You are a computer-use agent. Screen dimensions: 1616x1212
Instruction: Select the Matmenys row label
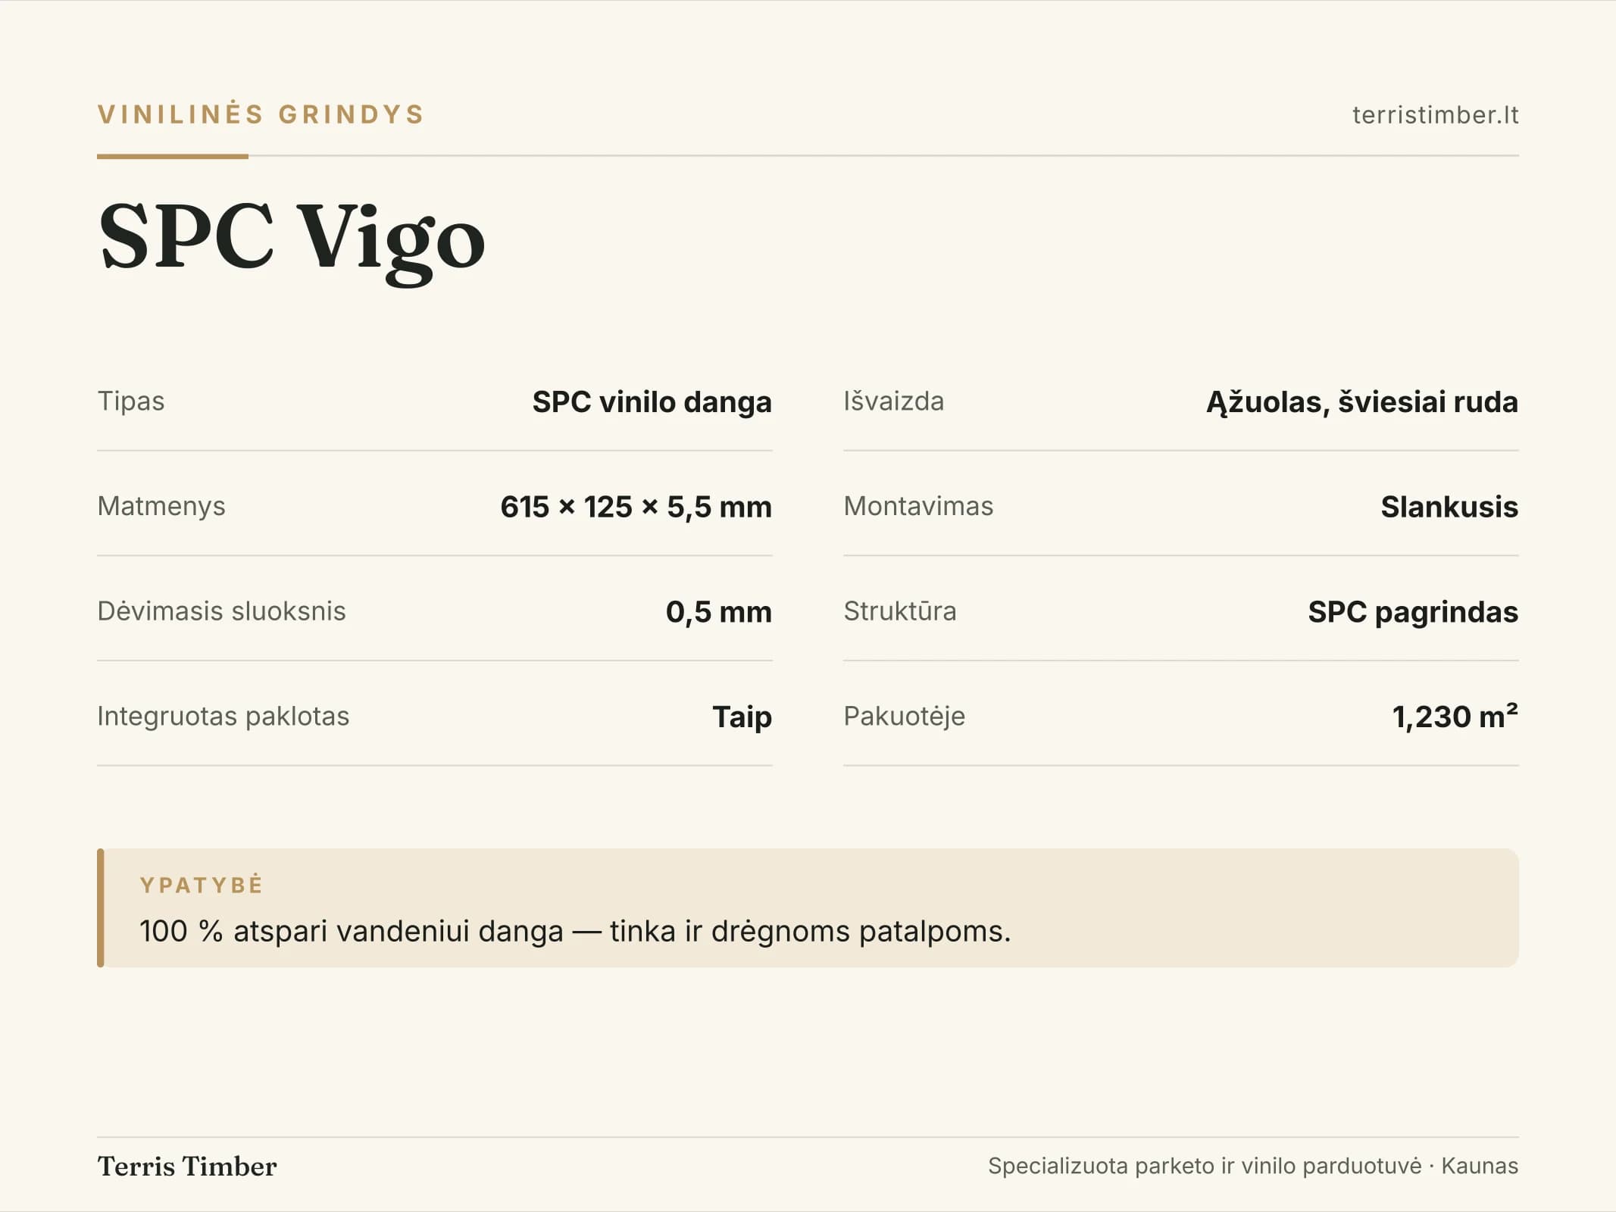[161, 506]
